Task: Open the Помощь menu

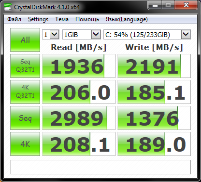Action: (87, 19)
